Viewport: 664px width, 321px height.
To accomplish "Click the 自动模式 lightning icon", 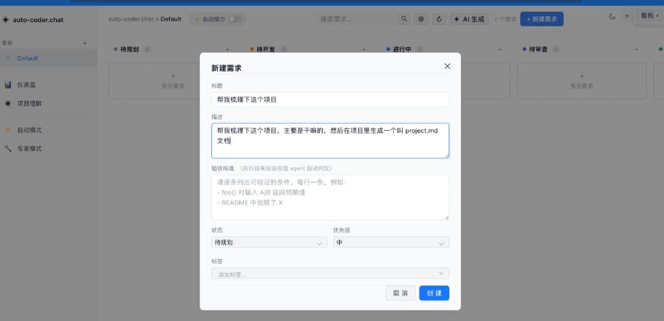I will [x=8, y=130].
